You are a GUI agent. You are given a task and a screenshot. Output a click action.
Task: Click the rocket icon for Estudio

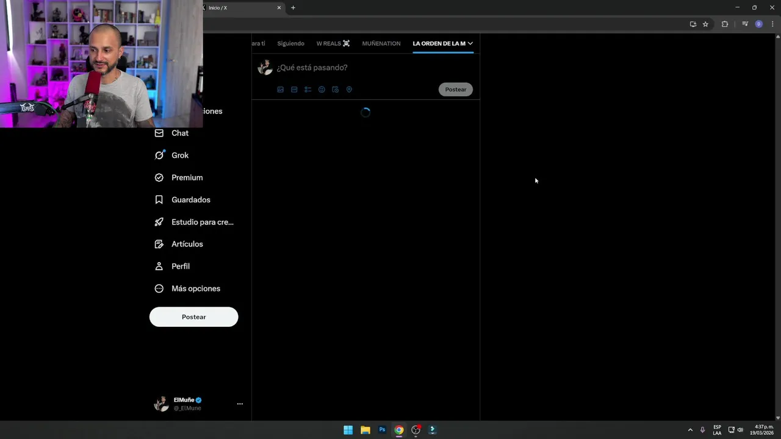click(159, 222)
